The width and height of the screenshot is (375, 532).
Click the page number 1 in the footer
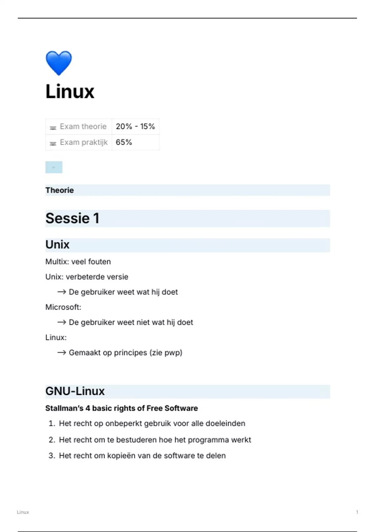click(x=357, y=512)
